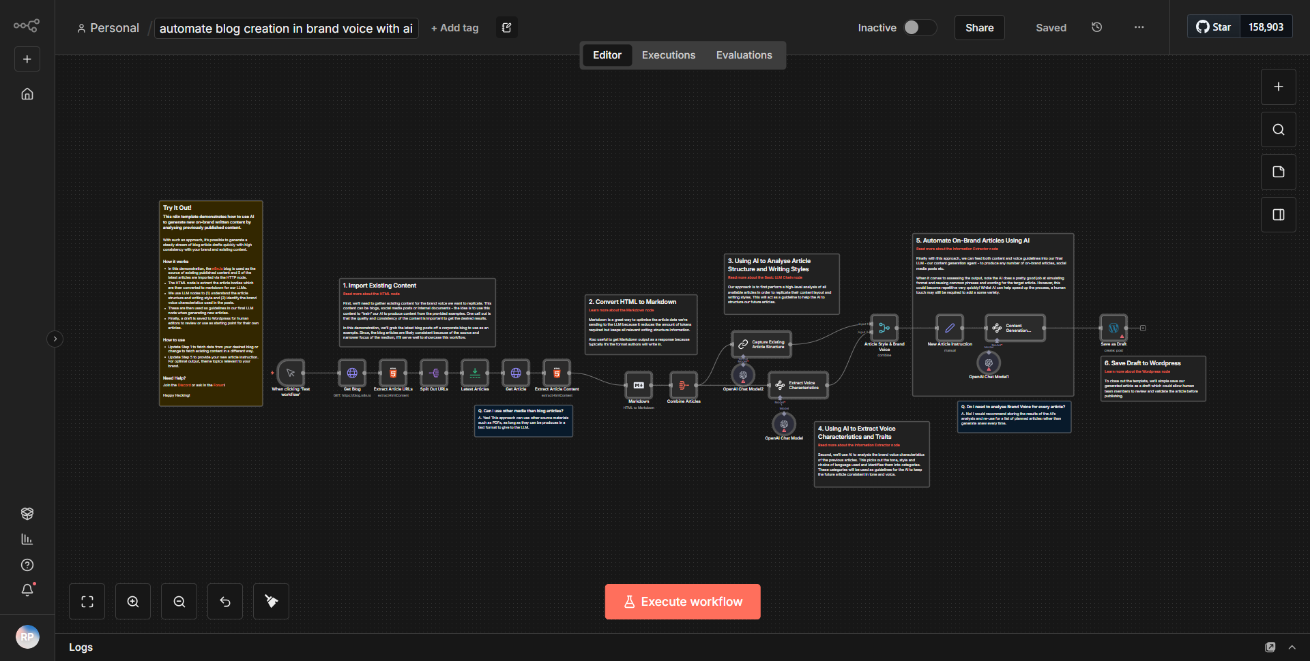Image resolution: width=1310 pixels, height=661 pixels.
Task: Select the New Article Instruction node
Action: (x=950, y=328)
